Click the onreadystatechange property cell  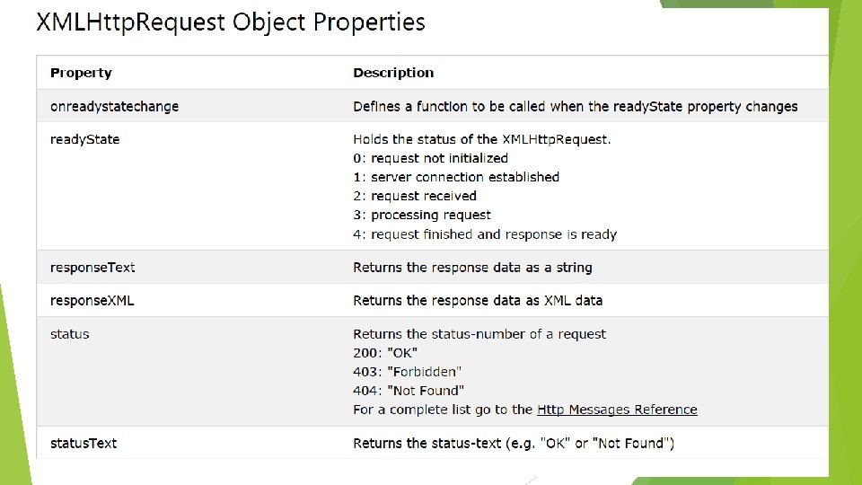[x=114, y=107]
